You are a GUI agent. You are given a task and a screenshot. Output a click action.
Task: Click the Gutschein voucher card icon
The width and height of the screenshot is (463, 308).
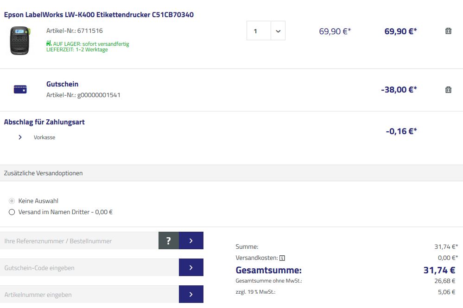(20, 89)
